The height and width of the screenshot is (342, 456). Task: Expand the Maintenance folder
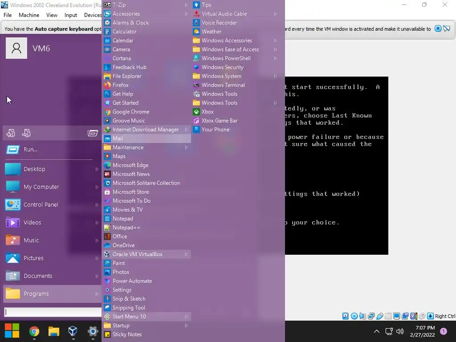pyautogui.click(x=146, y=147)
